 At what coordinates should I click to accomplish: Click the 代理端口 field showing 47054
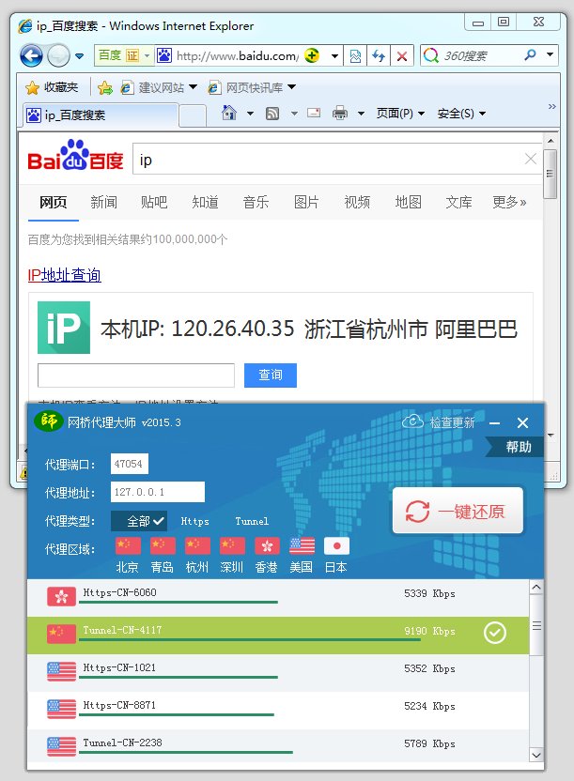tap(129, 464)
